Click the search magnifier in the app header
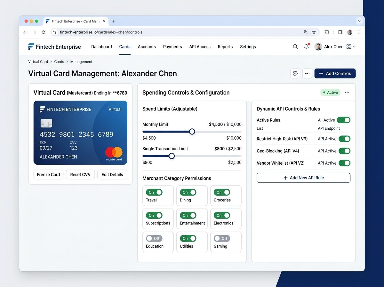This screenshot has height=287, width=384. pyautogui.click(x=295, y=47)
